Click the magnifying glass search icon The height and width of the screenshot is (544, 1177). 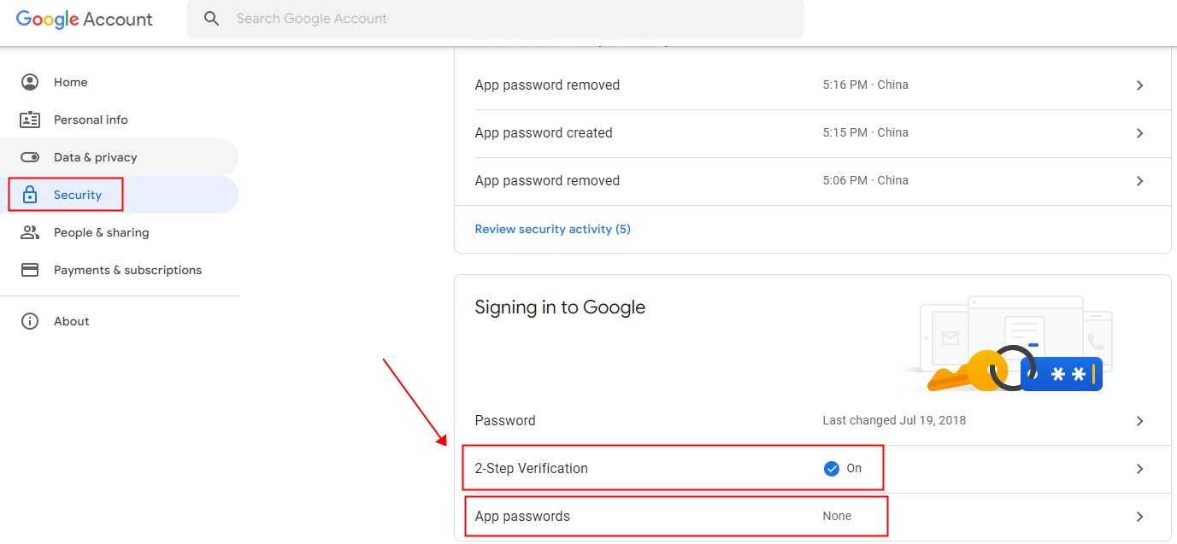pos(212,19)
